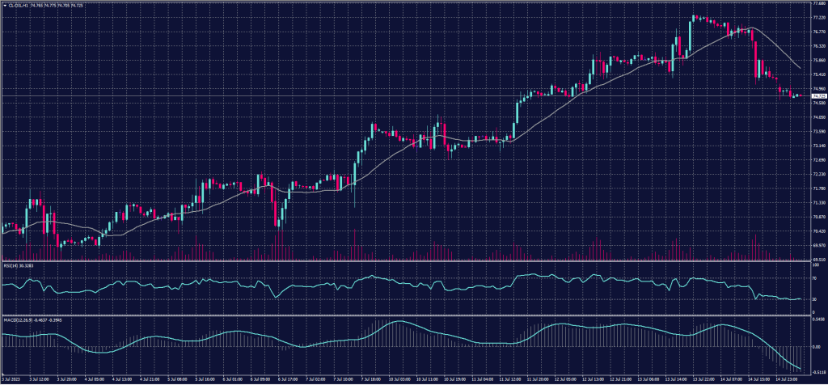Click the 7 Jul 10:00 time label

coord(343,379)
